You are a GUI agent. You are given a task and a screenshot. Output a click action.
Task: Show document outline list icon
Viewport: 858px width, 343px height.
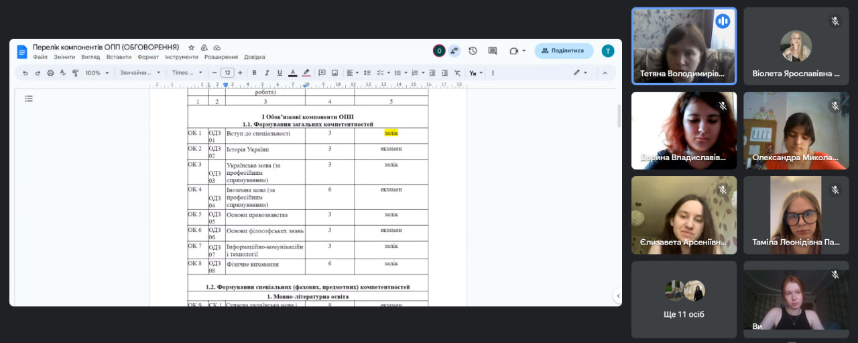coord(29,98)
